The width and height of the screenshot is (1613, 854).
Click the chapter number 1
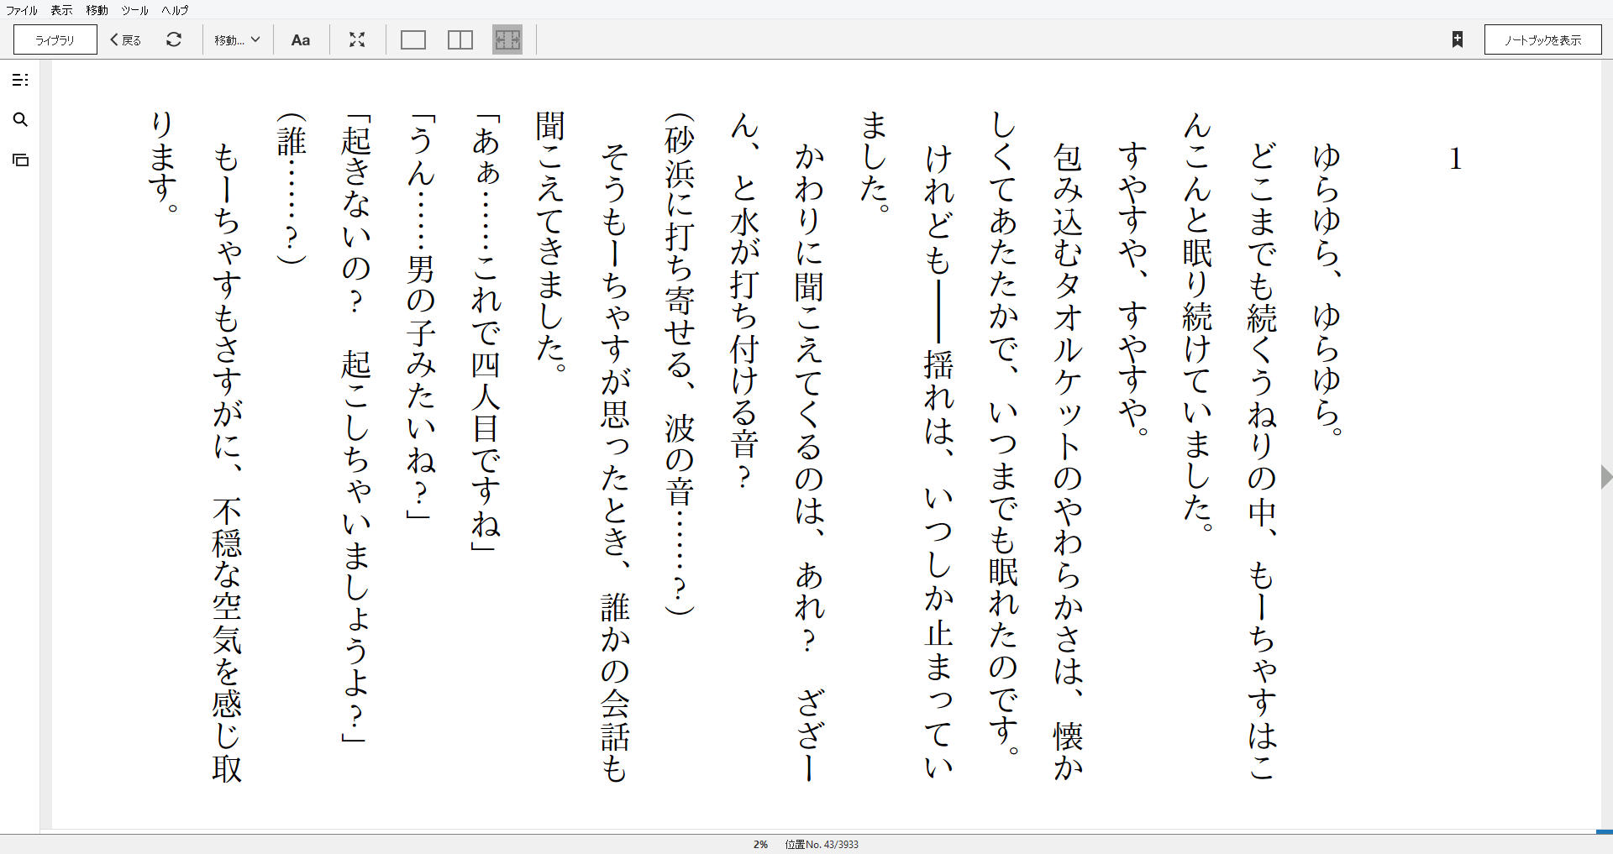pyautogui.click(x=1455, y=159)
